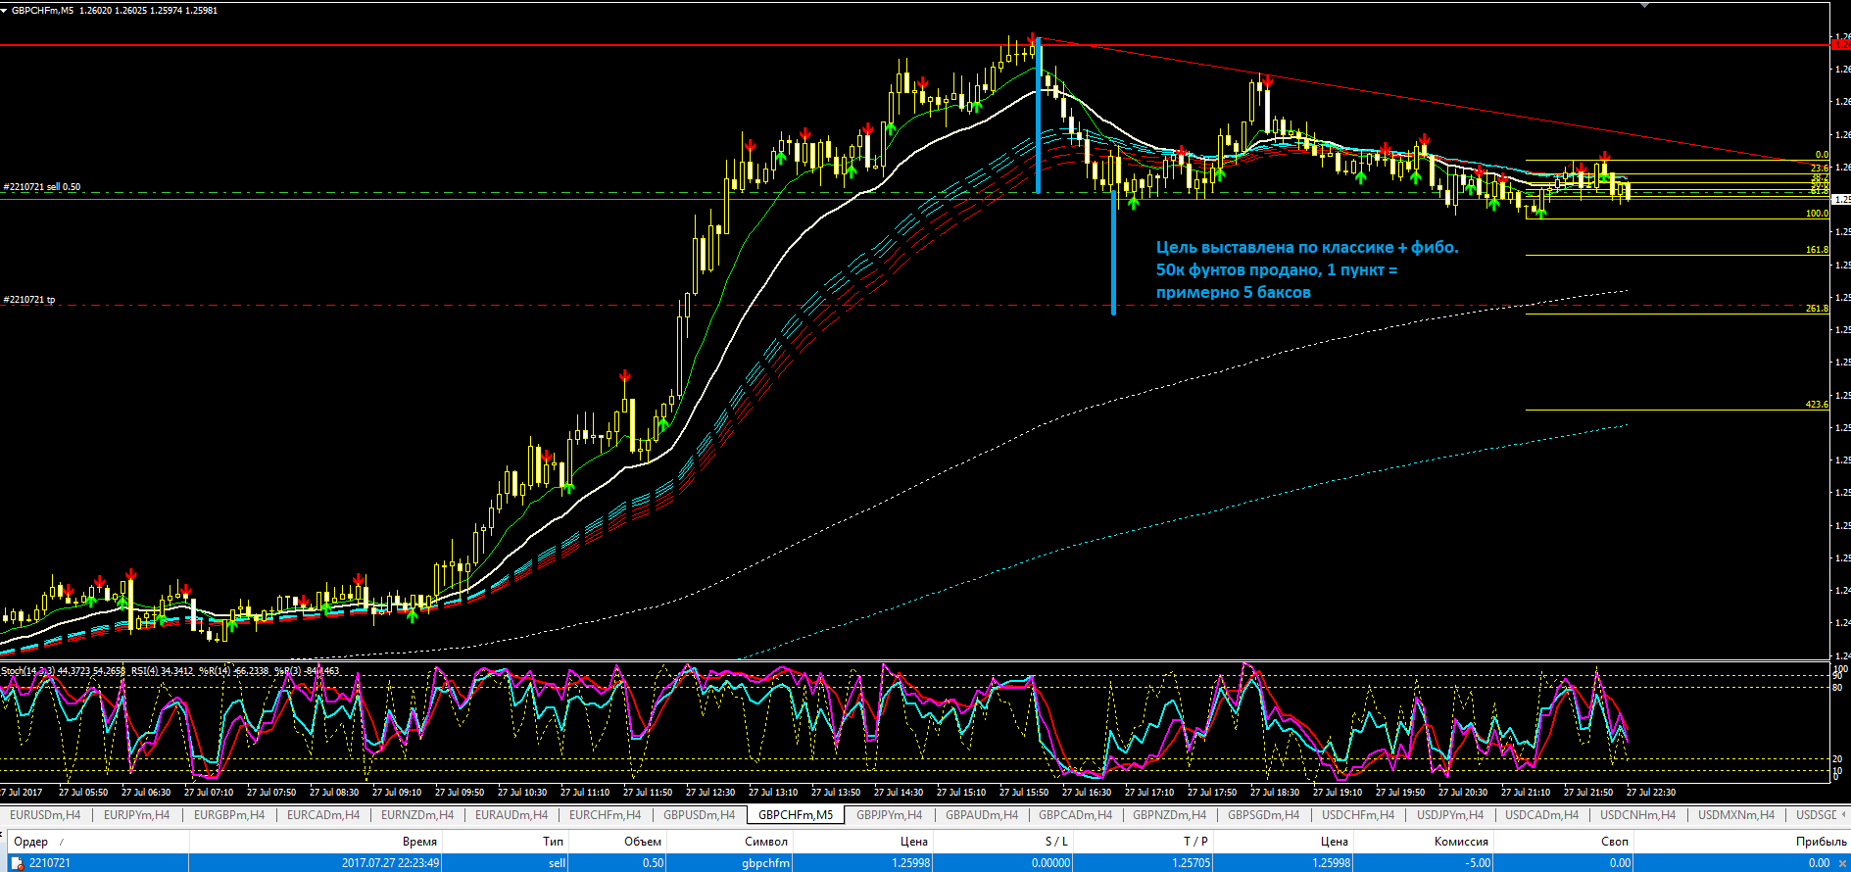Sort orders by the Тип column header
1851x872 pixels.
506,842
